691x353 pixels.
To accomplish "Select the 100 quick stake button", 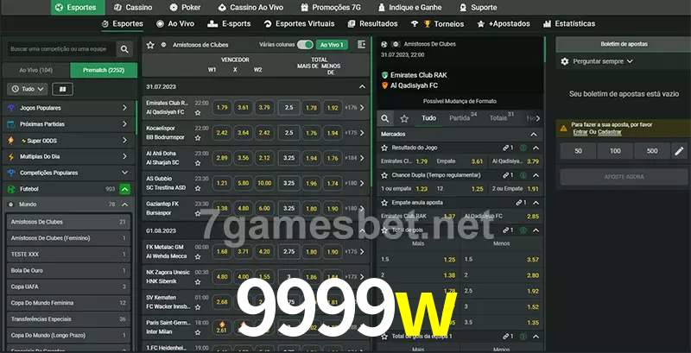I will 615,151.
